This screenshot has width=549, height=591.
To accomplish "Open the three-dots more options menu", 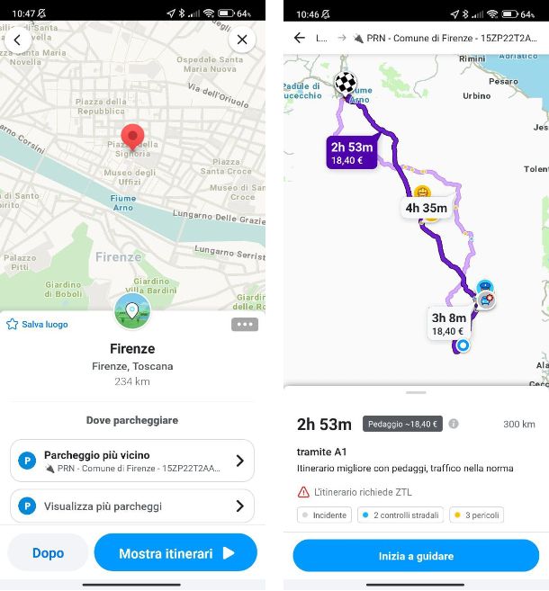I will pos(245,324).
